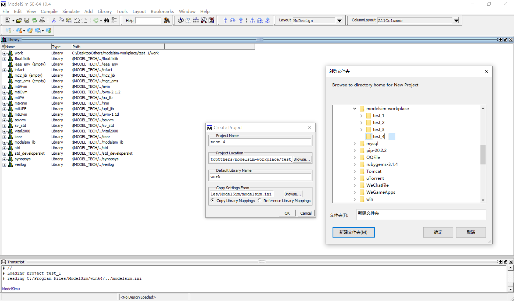Screen dimensions: 514x301
Task: Click the Type column header
Action: 61,47
